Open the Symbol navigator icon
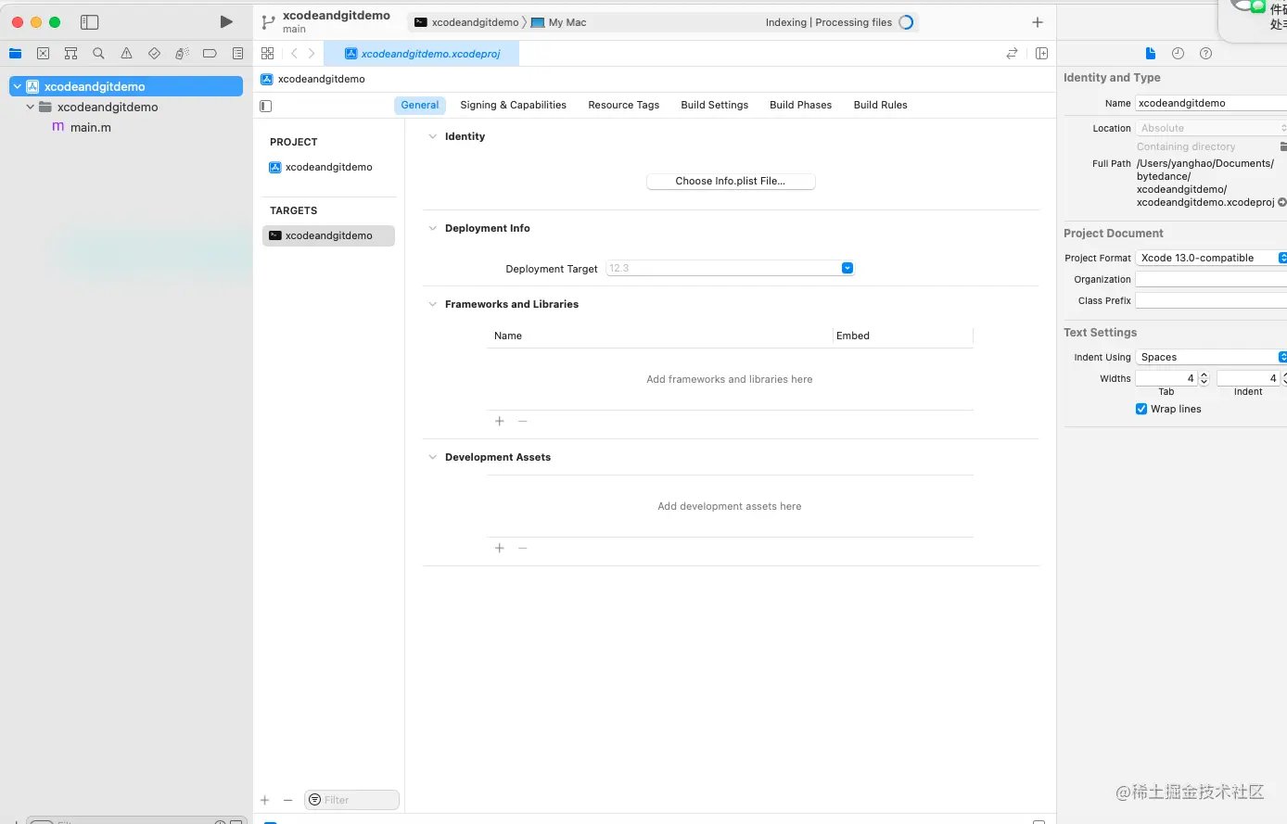The image size is (1287, 824). 70,54
